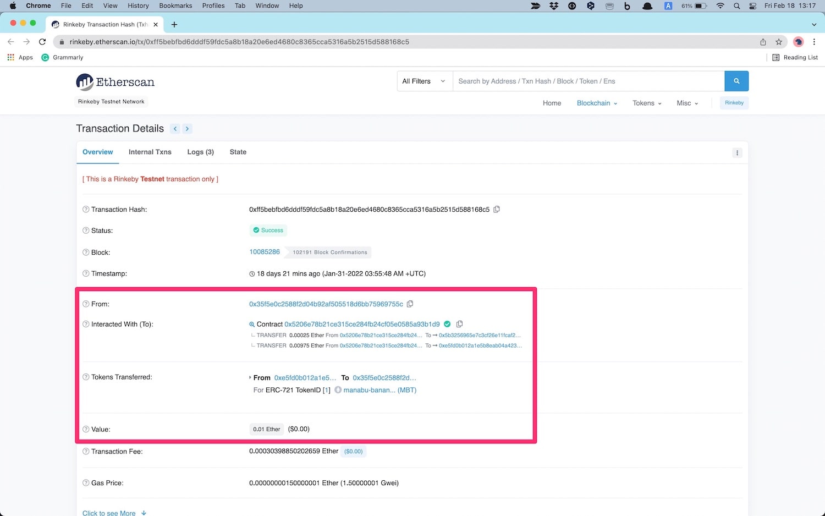Close the Rinkeby Transaction Hash tab
The image size is (825, 516).
click(156, 24)
